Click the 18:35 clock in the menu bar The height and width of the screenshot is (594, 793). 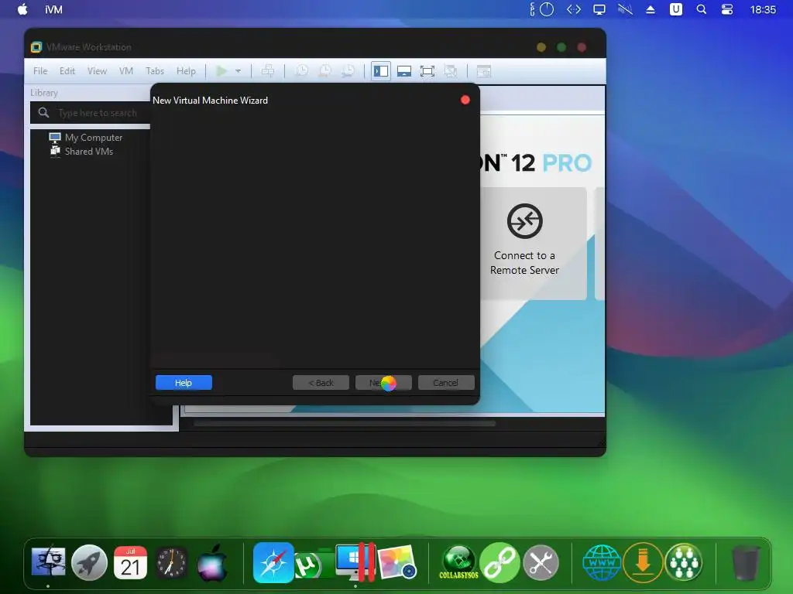pyautogui.click(x=763, y=9)
